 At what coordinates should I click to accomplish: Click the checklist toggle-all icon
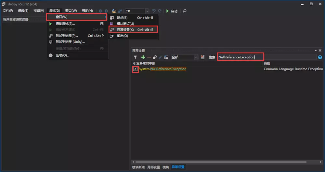click(x=166, y=57)
